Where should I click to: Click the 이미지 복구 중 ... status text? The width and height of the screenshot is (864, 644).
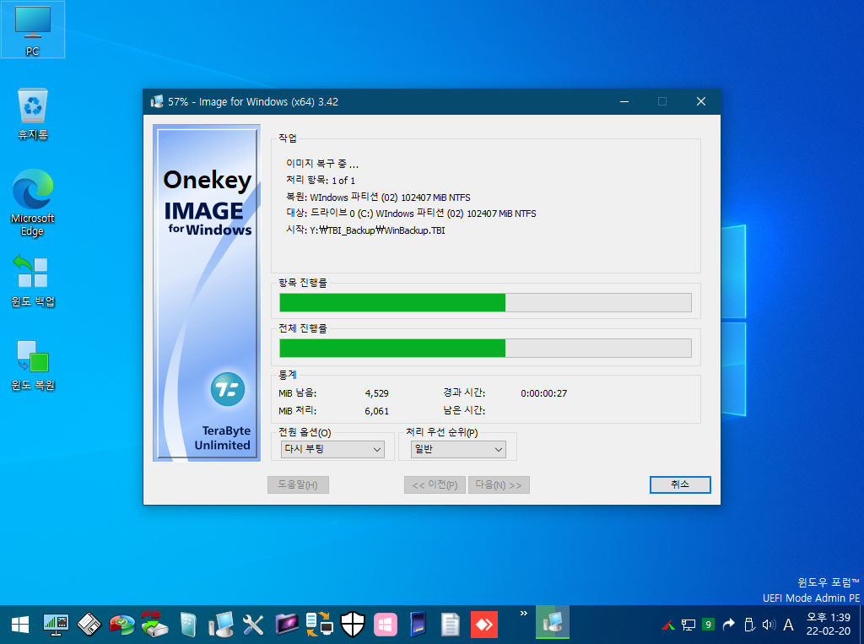click(322, 164)
